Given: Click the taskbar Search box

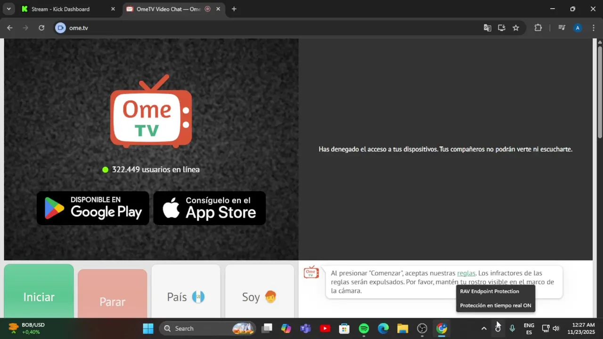Looking at the screenshot, I should (x=207, y=329).
